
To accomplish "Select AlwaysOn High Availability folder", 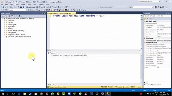I will coord(16,31).
